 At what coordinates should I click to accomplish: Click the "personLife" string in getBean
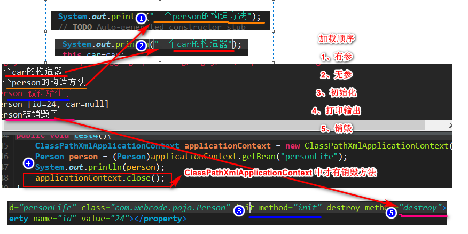[x=307, y=157]
